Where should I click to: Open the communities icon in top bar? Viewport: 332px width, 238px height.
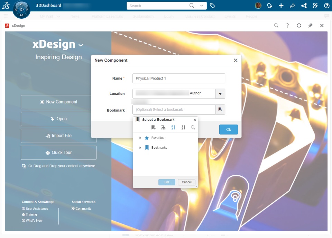(x=315, y=6)
